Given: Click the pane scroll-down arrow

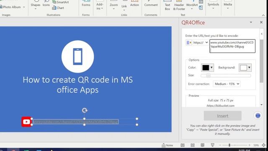Looking at the screenshot, I should [261, 104].
